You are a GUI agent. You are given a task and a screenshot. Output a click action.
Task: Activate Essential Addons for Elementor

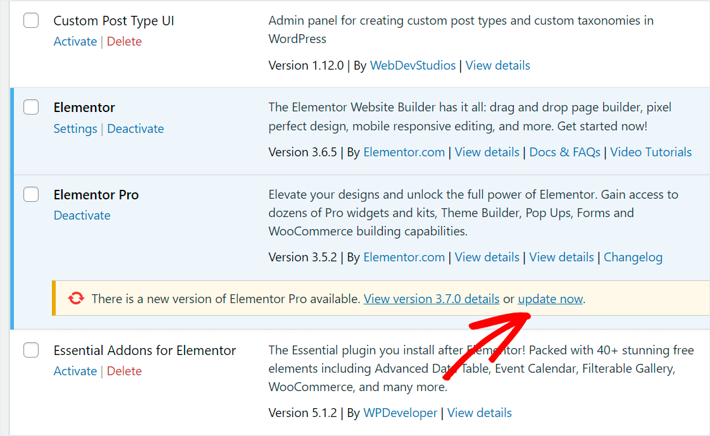pos(75,371)
